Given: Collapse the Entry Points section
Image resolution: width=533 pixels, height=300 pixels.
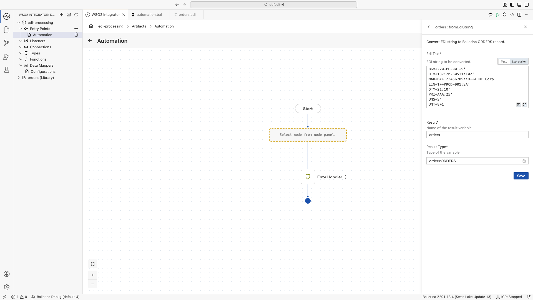Looking at the screenshot, I should 21,29.
